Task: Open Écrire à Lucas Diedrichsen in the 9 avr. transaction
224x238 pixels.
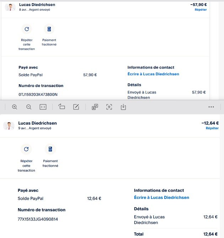Action: click(x=161, y=198)
